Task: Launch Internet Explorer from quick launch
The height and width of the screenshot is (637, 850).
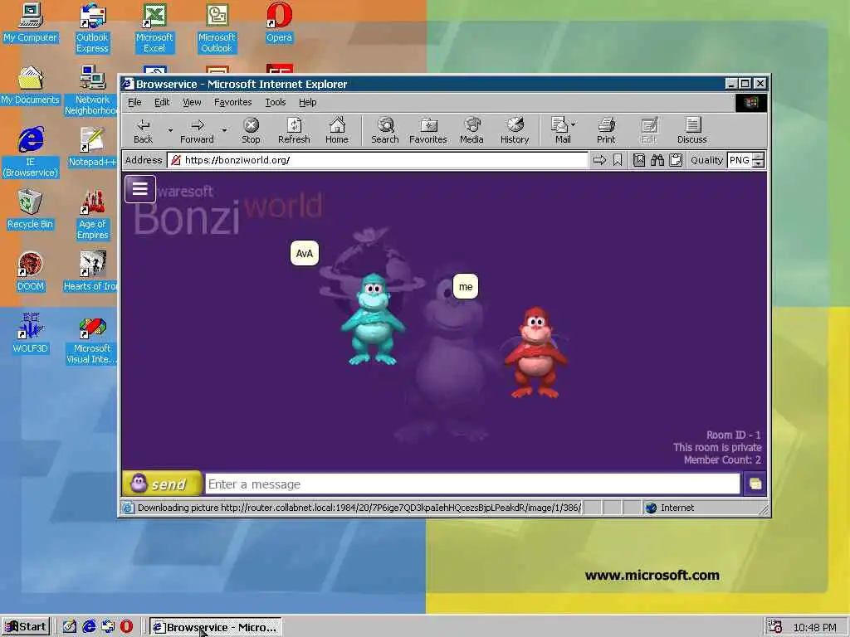Action: click(89, 627)
